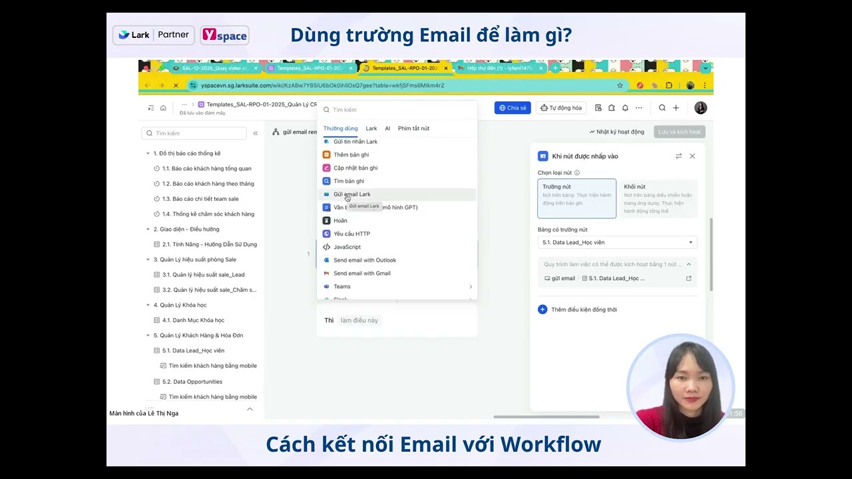Pick the Thêm bản ghi action

397,155
